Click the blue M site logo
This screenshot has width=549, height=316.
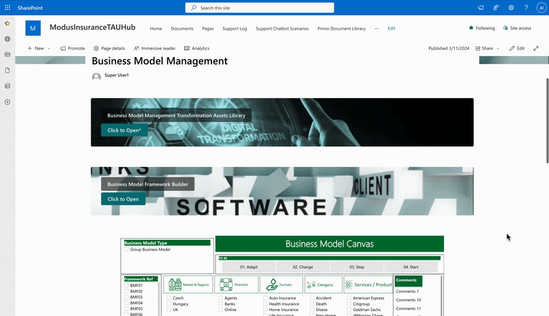pyautogui.click(x=33, y=28)
